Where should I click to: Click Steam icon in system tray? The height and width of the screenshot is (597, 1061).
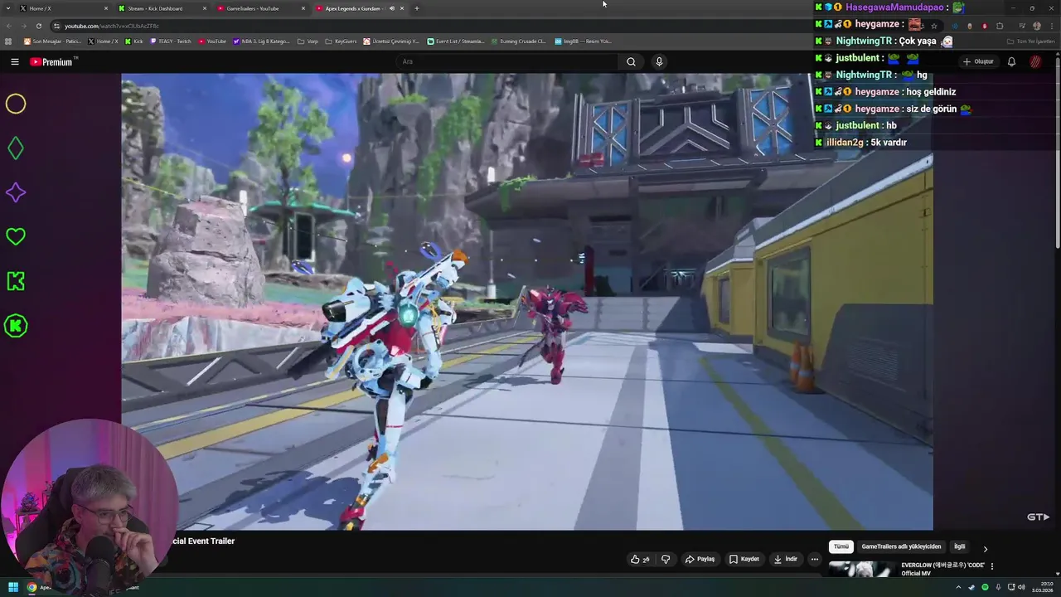click(971, 587)
